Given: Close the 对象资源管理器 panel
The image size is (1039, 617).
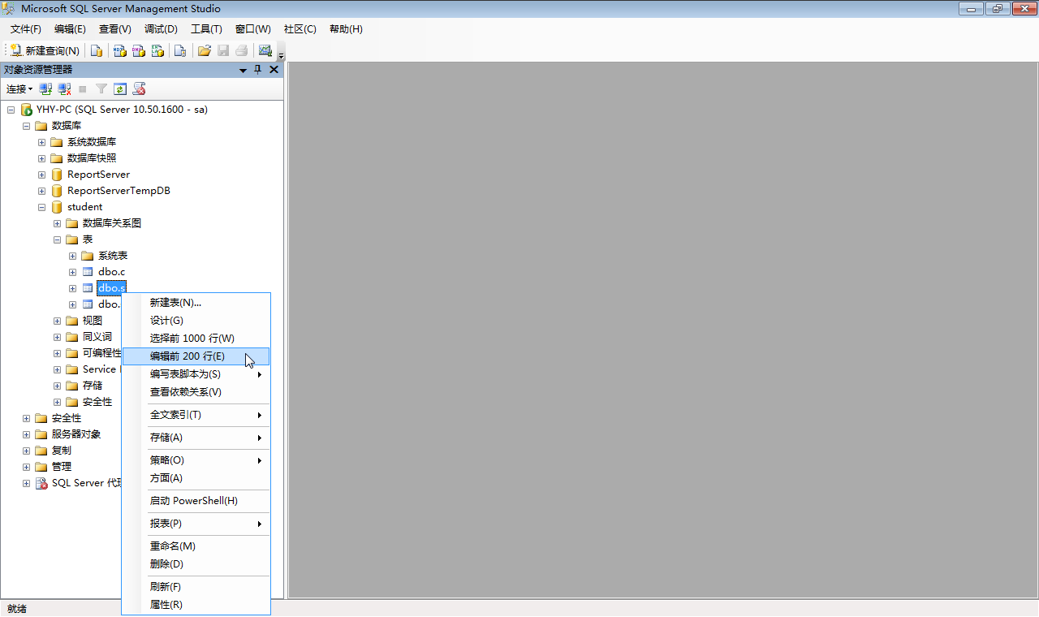Looking at the screenshot, I should [x=274, y=70].
